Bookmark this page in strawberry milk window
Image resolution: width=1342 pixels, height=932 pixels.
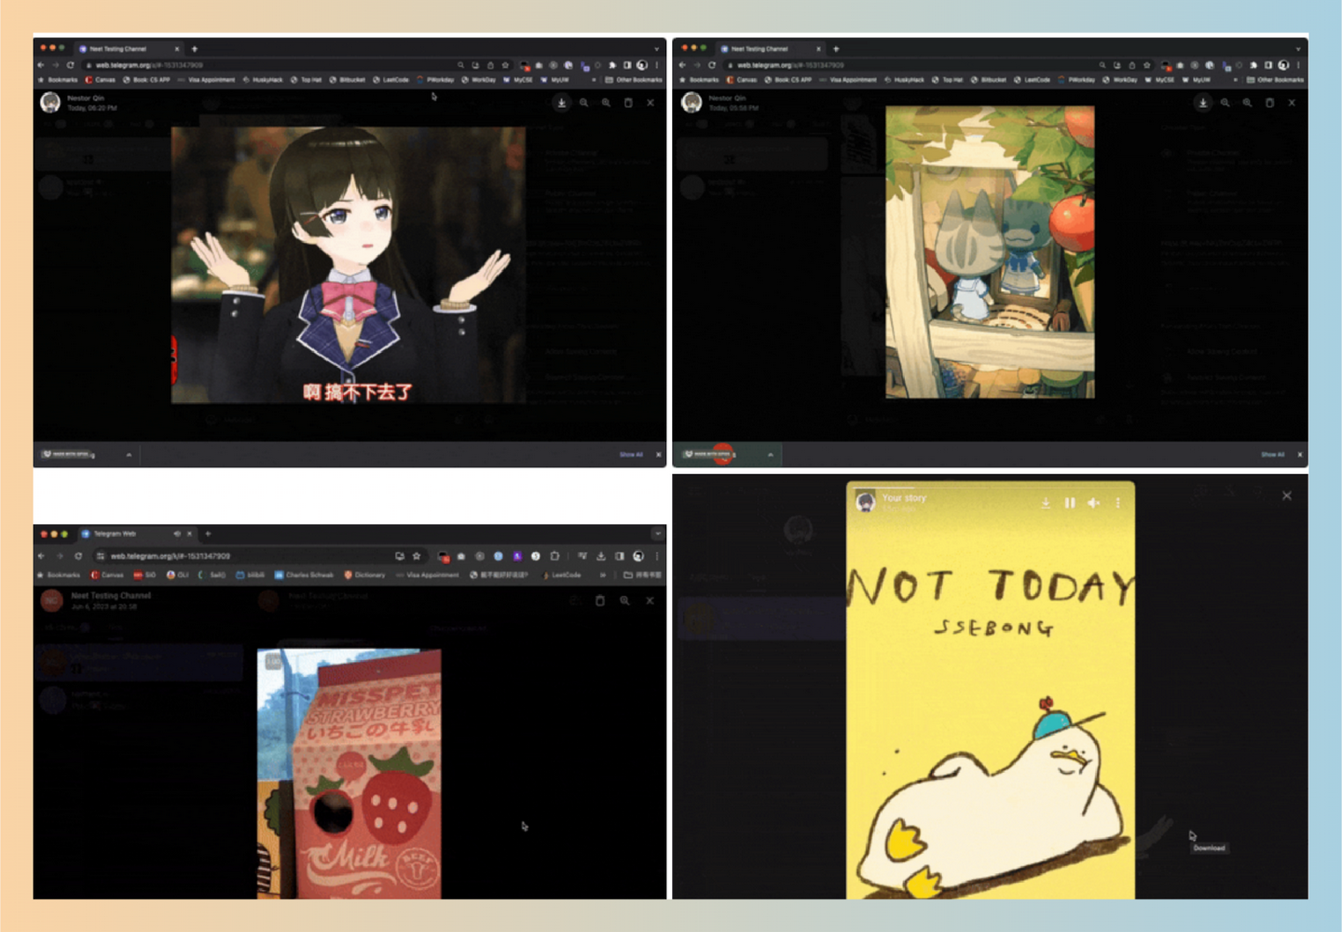click(417, 556)
